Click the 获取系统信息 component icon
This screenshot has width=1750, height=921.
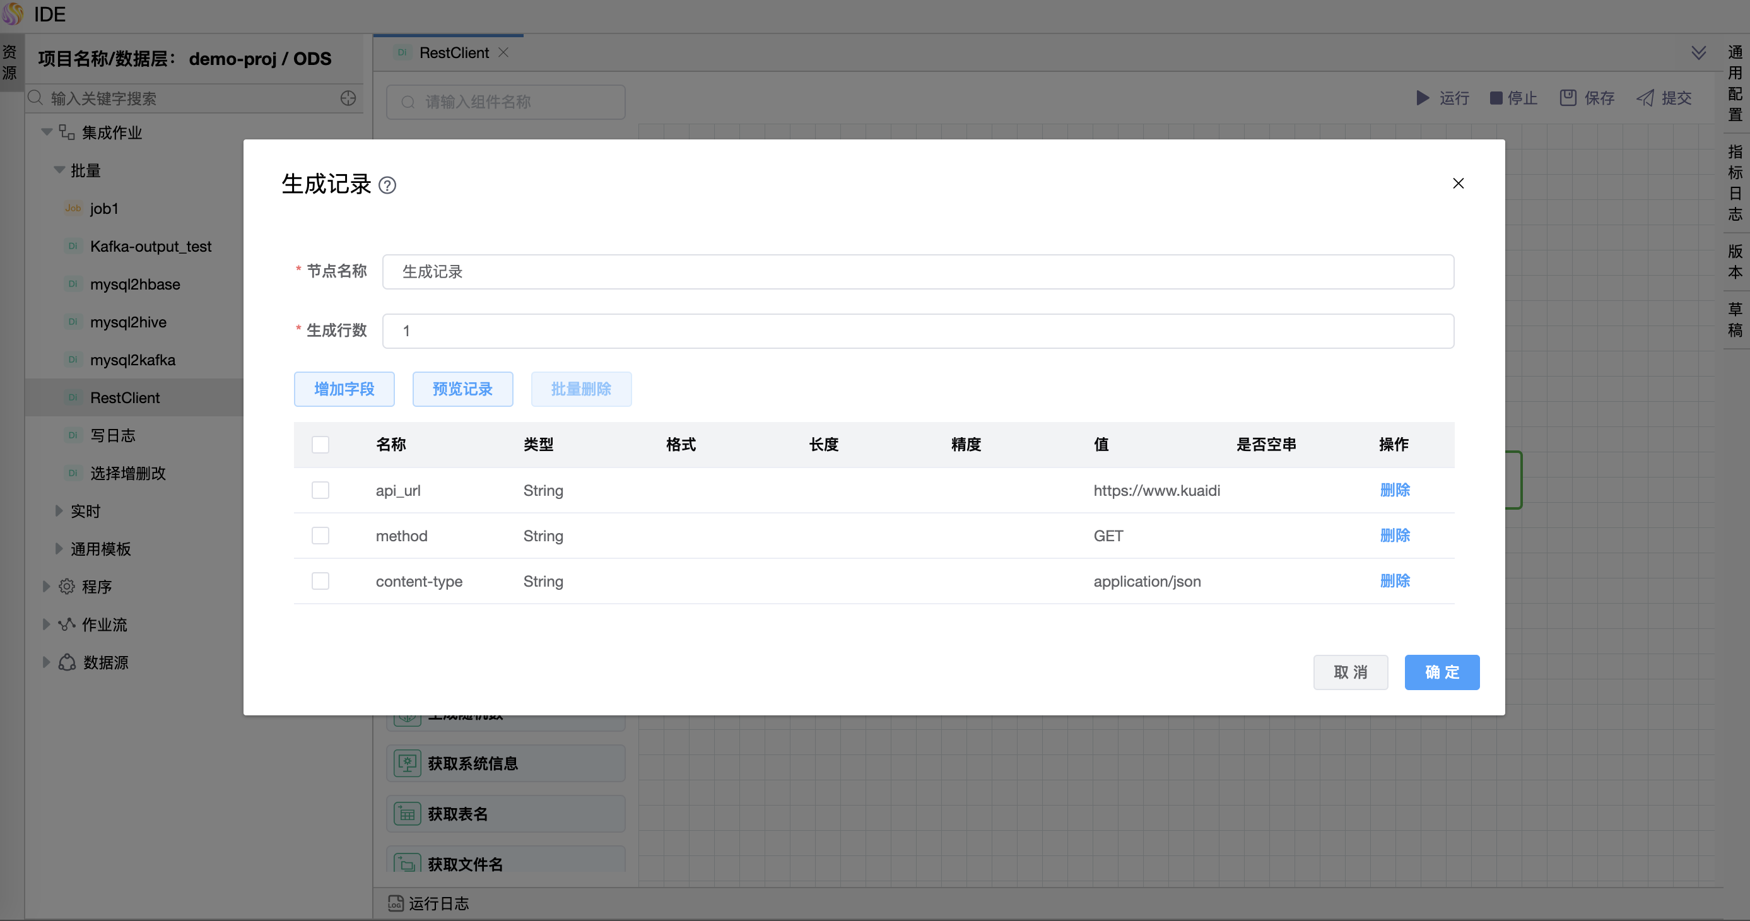pos(407,763)
